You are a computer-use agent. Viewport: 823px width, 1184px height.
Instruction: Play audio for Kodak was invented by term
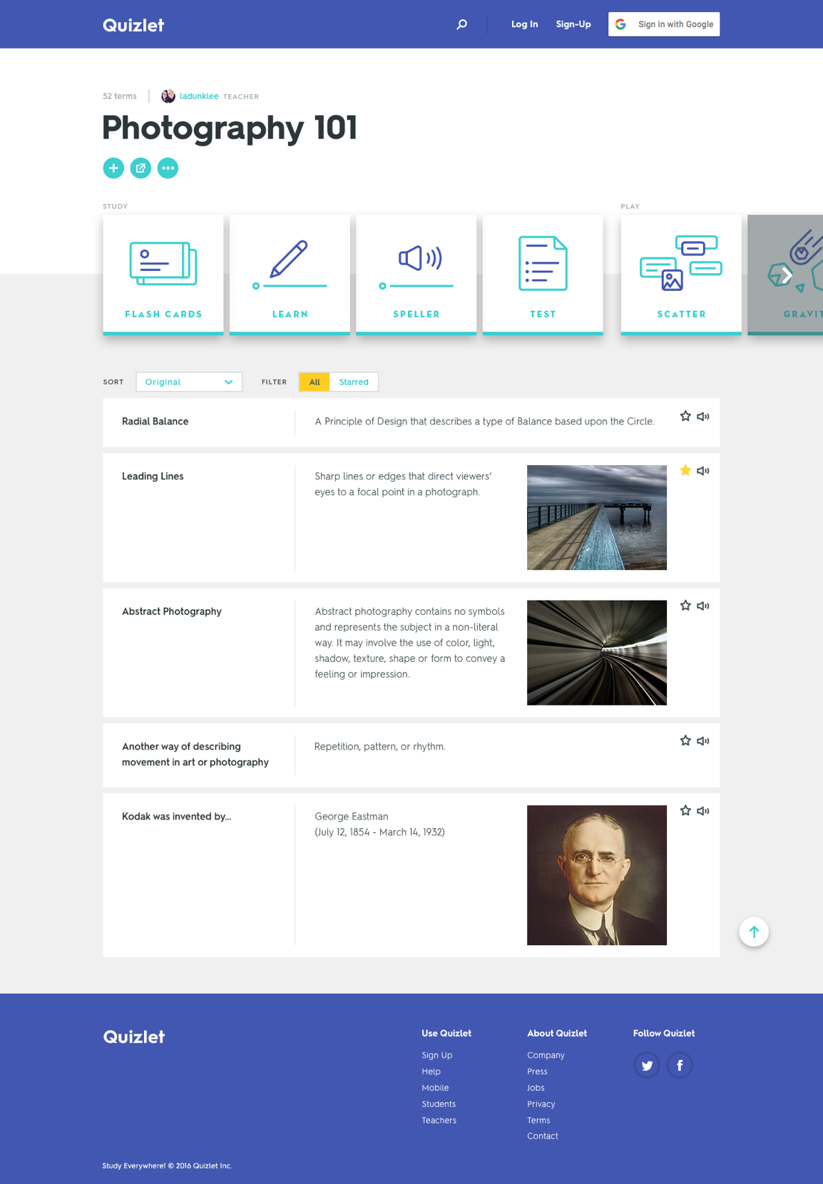pos(703,811)
